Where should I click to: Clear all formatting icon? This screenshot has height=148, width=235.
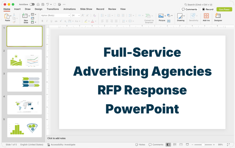pyautogui.click(x=94, y=15)
